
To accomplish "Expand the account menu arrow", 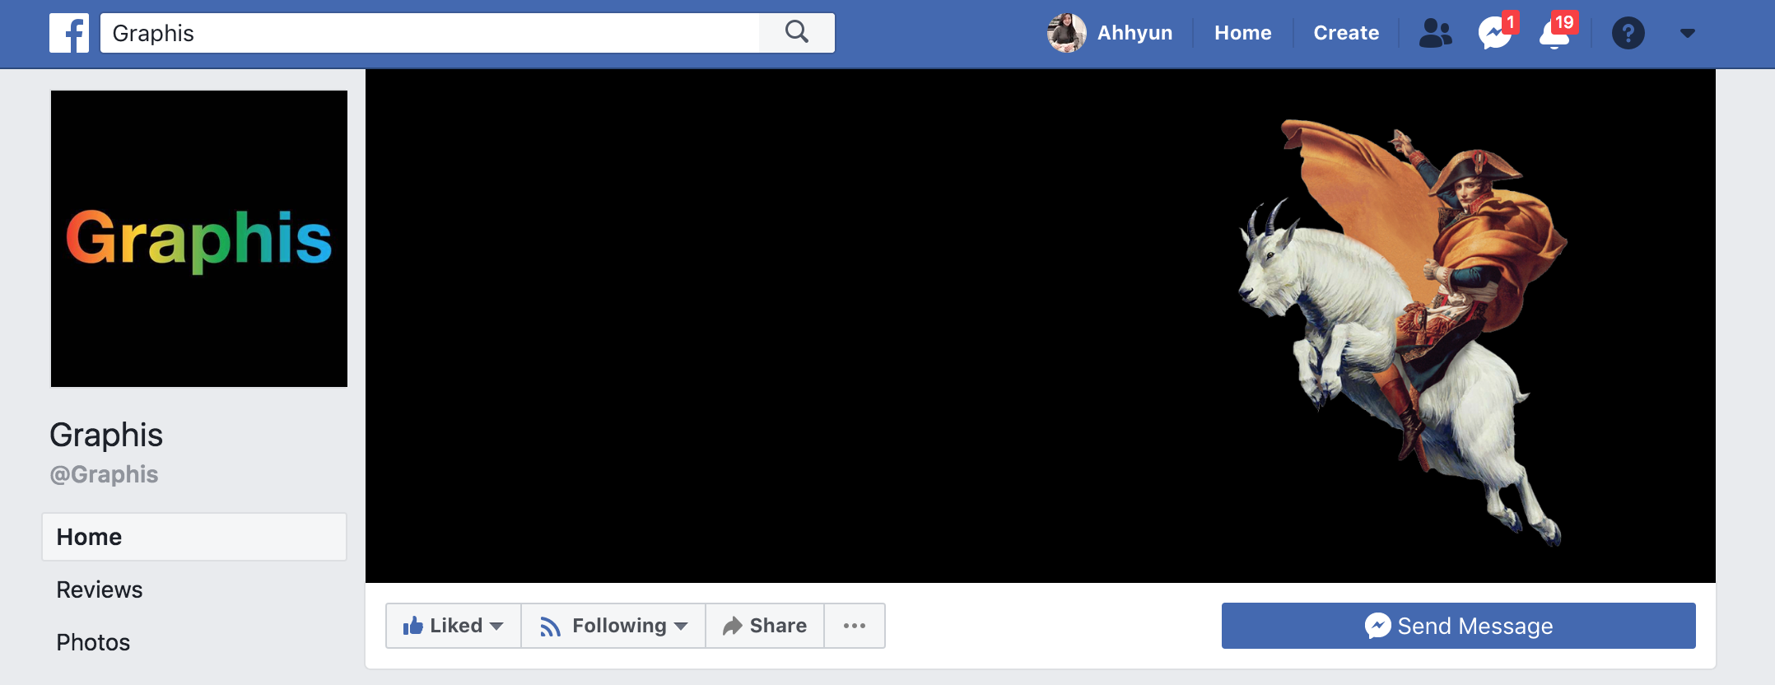I will point(1687,33).
